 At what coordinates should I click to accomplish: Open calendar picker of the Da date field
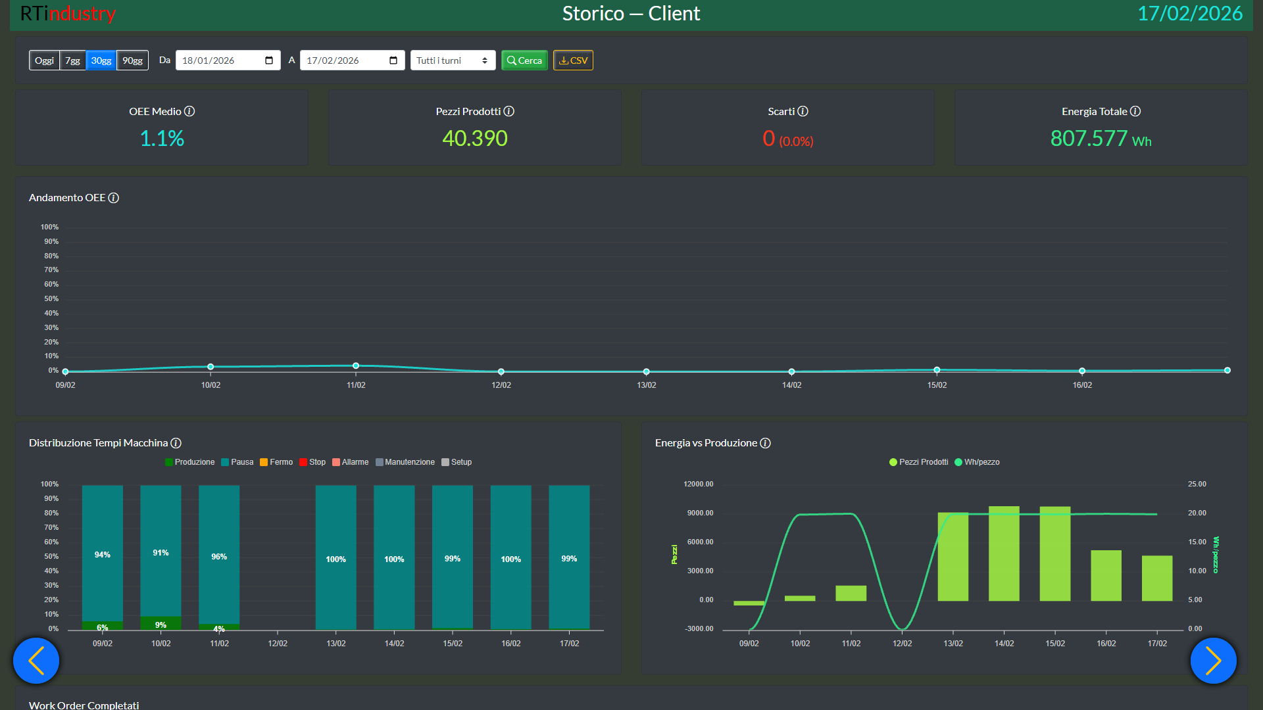click(269, 60)
